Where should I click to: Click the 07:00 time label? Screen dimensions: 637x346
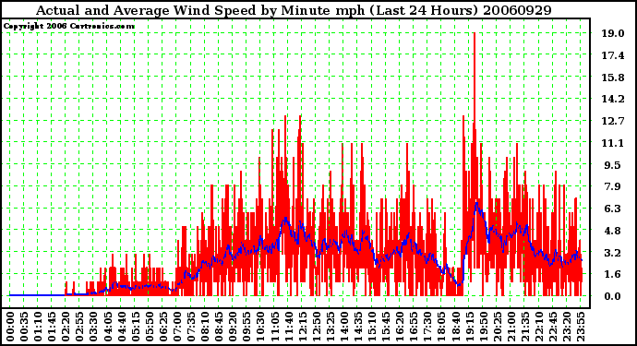(x=176, y=327)
